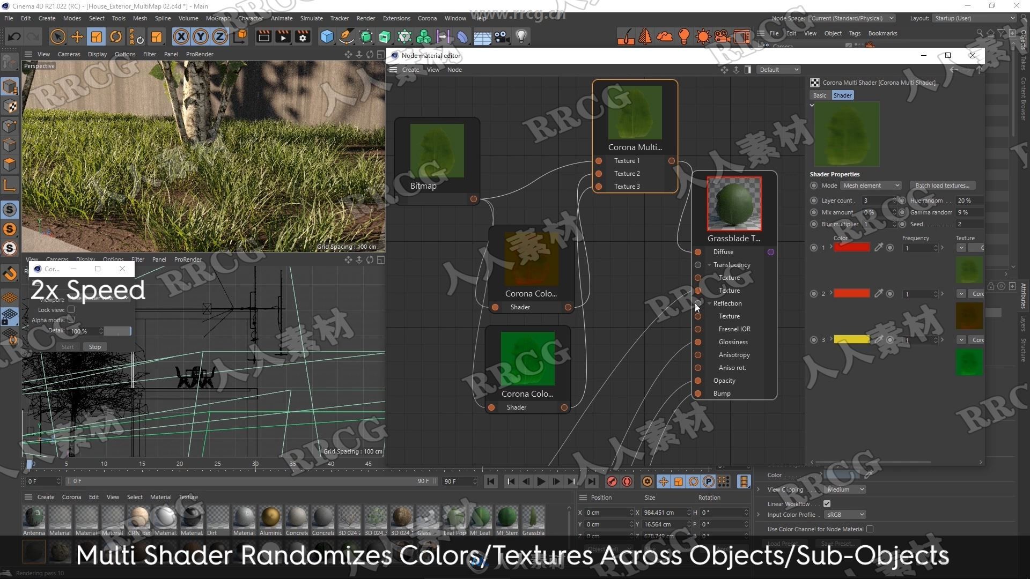Click the Stop button in render dialog

coord(95,347)
